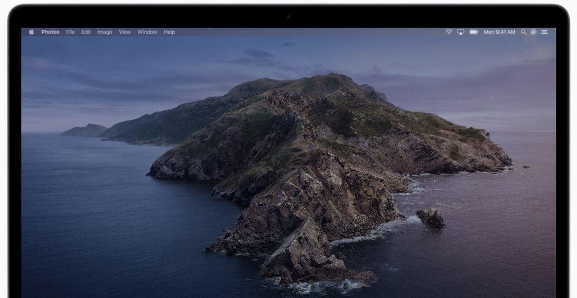This screenshot has height=298, width=577.
Task: Open the Apple menu
Action: tap(32, 32)
